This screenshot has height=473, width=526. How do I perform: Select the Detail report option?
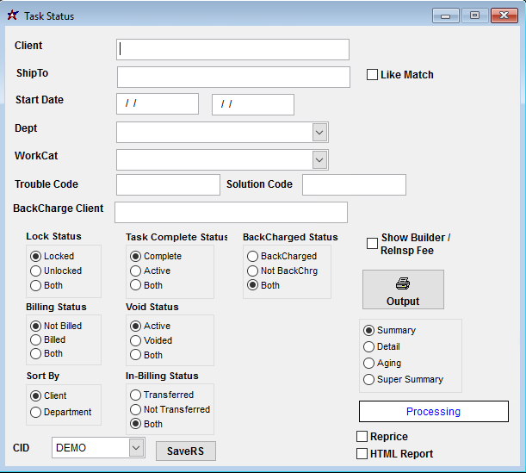click(x=369, y=346)
